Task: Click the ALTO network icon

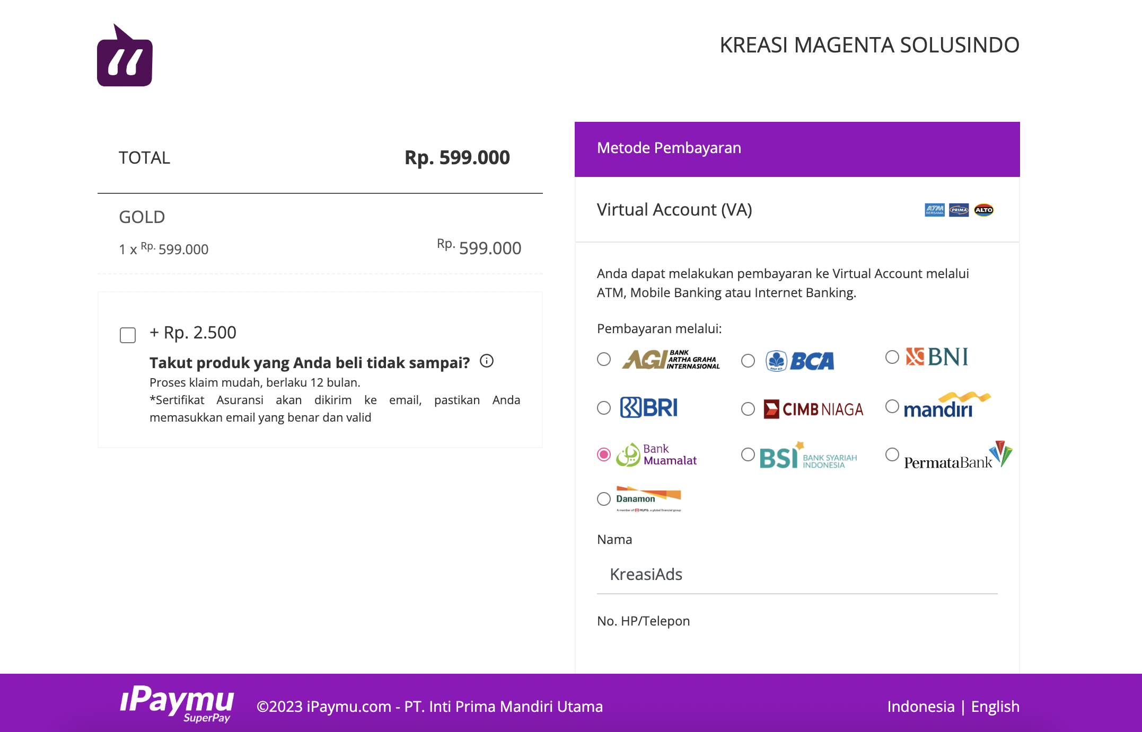Action: (x=983, y=210)
